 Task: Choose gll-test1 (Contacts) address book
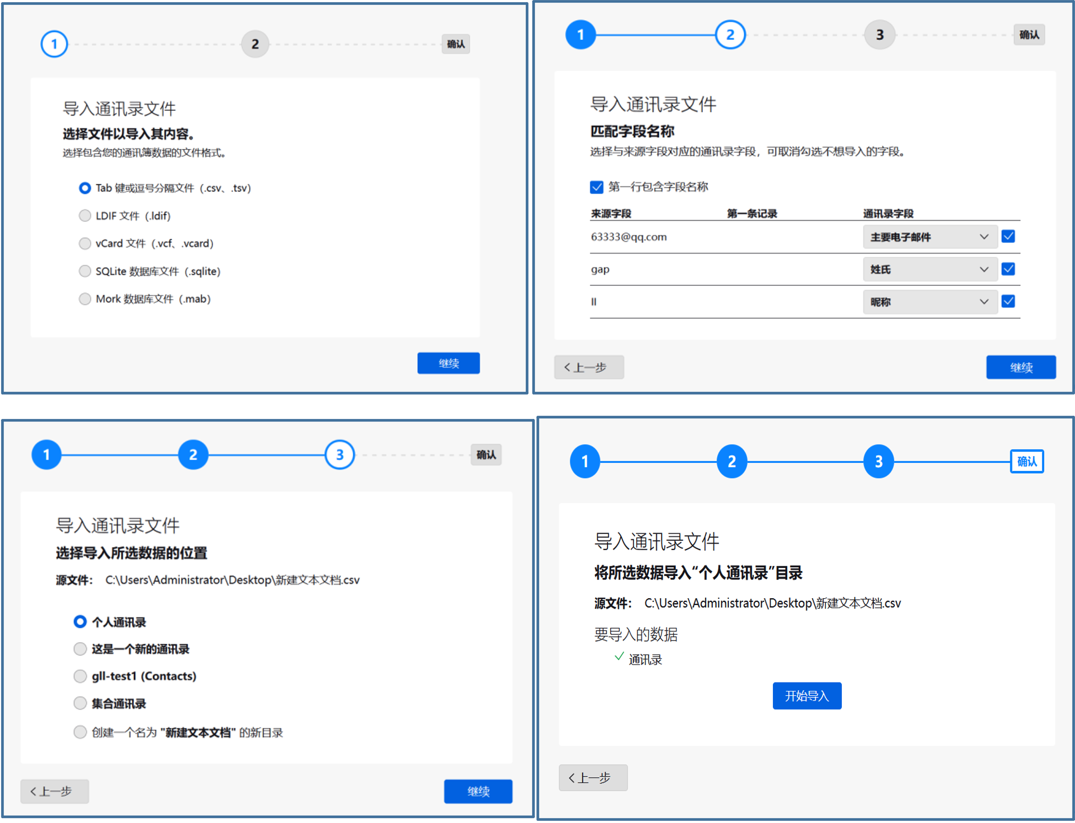(80, 676)
